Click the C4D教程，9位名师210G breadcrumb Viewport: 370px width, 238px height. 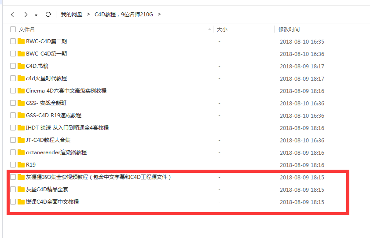pyautogui.click(x=124, y=15)
